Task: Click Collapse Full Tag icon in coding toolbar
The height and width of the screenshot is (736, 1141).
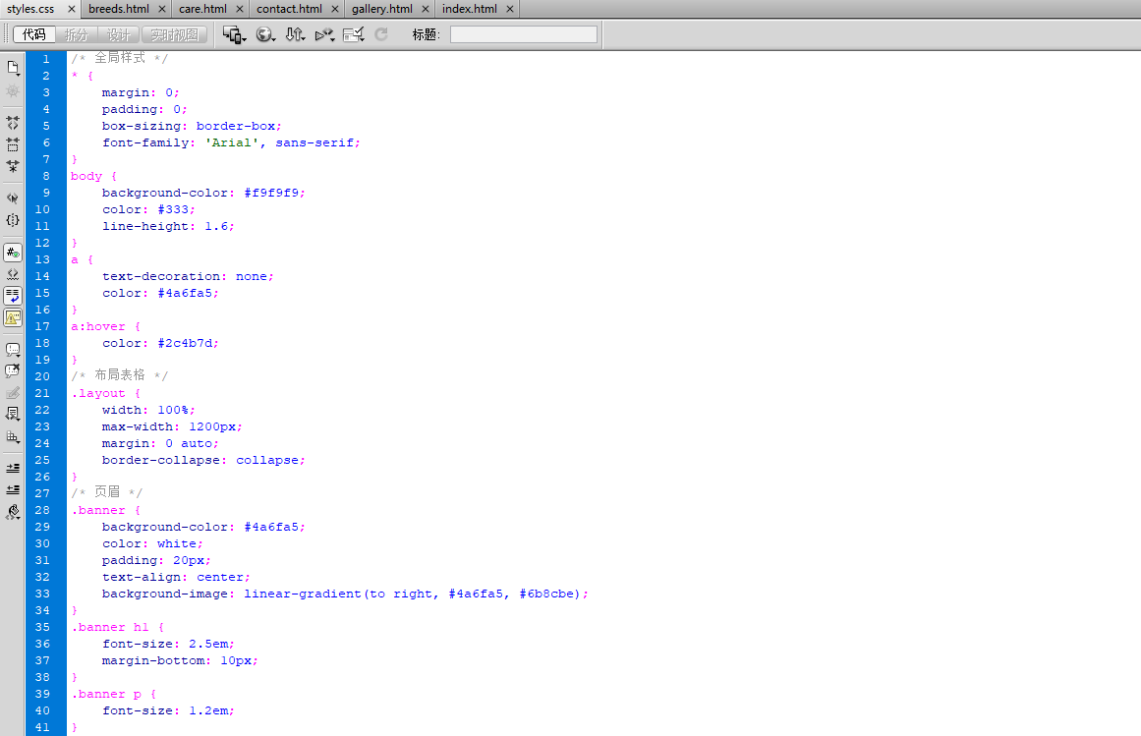Action: point(13,123)
